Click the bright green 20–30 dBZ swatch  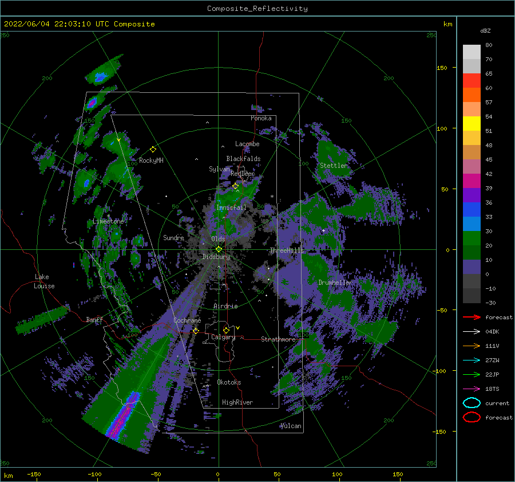click(472, 238)
